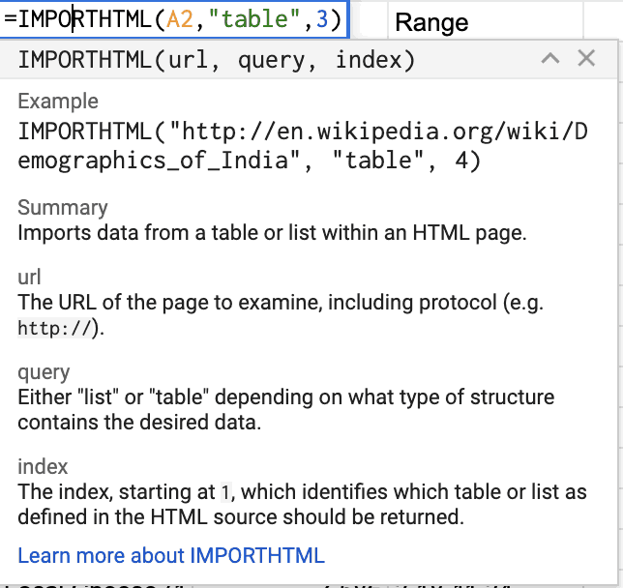
Task: Select the Range cell
Action: point(485,20)
